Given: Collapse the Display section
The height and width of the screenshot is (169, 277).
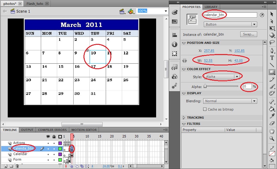Looking at the screenshot, I should pos(184,93).
